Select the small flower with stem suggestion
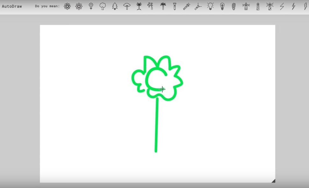 click(x=91, y=6)
